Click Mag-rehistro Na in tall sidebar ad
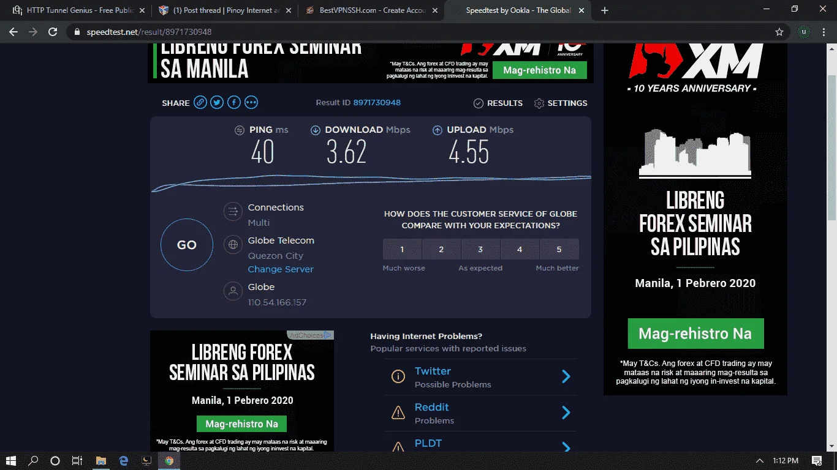 [695, 334]
